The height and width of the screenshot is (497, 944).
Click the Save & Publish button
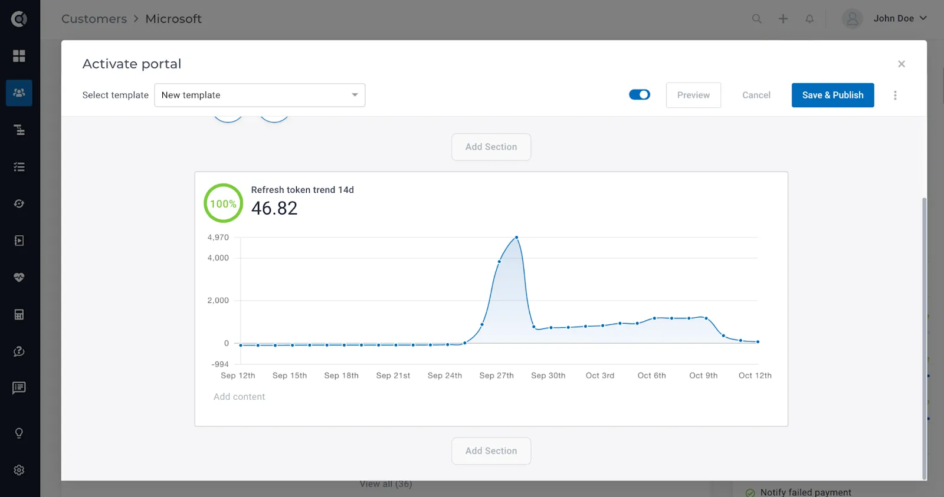(832, 95)
